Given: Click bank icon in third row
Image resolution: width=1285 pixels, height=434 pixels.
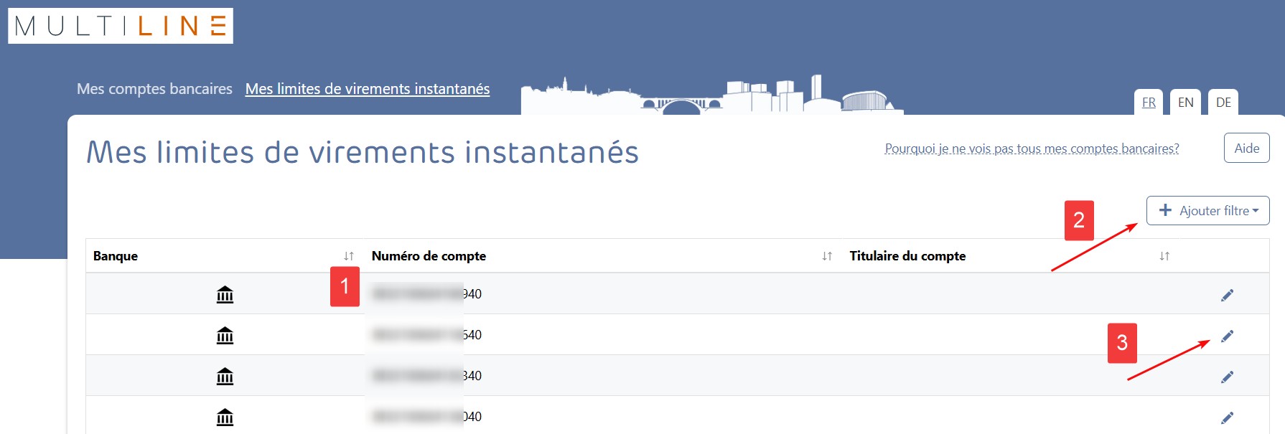Looking at the screenshot, I should click(225, 377).
